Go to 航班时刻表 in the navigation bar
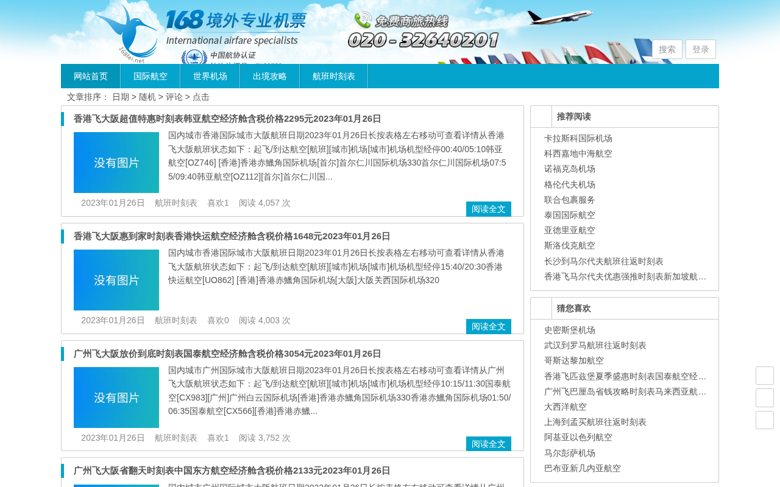 coord(334,76)
